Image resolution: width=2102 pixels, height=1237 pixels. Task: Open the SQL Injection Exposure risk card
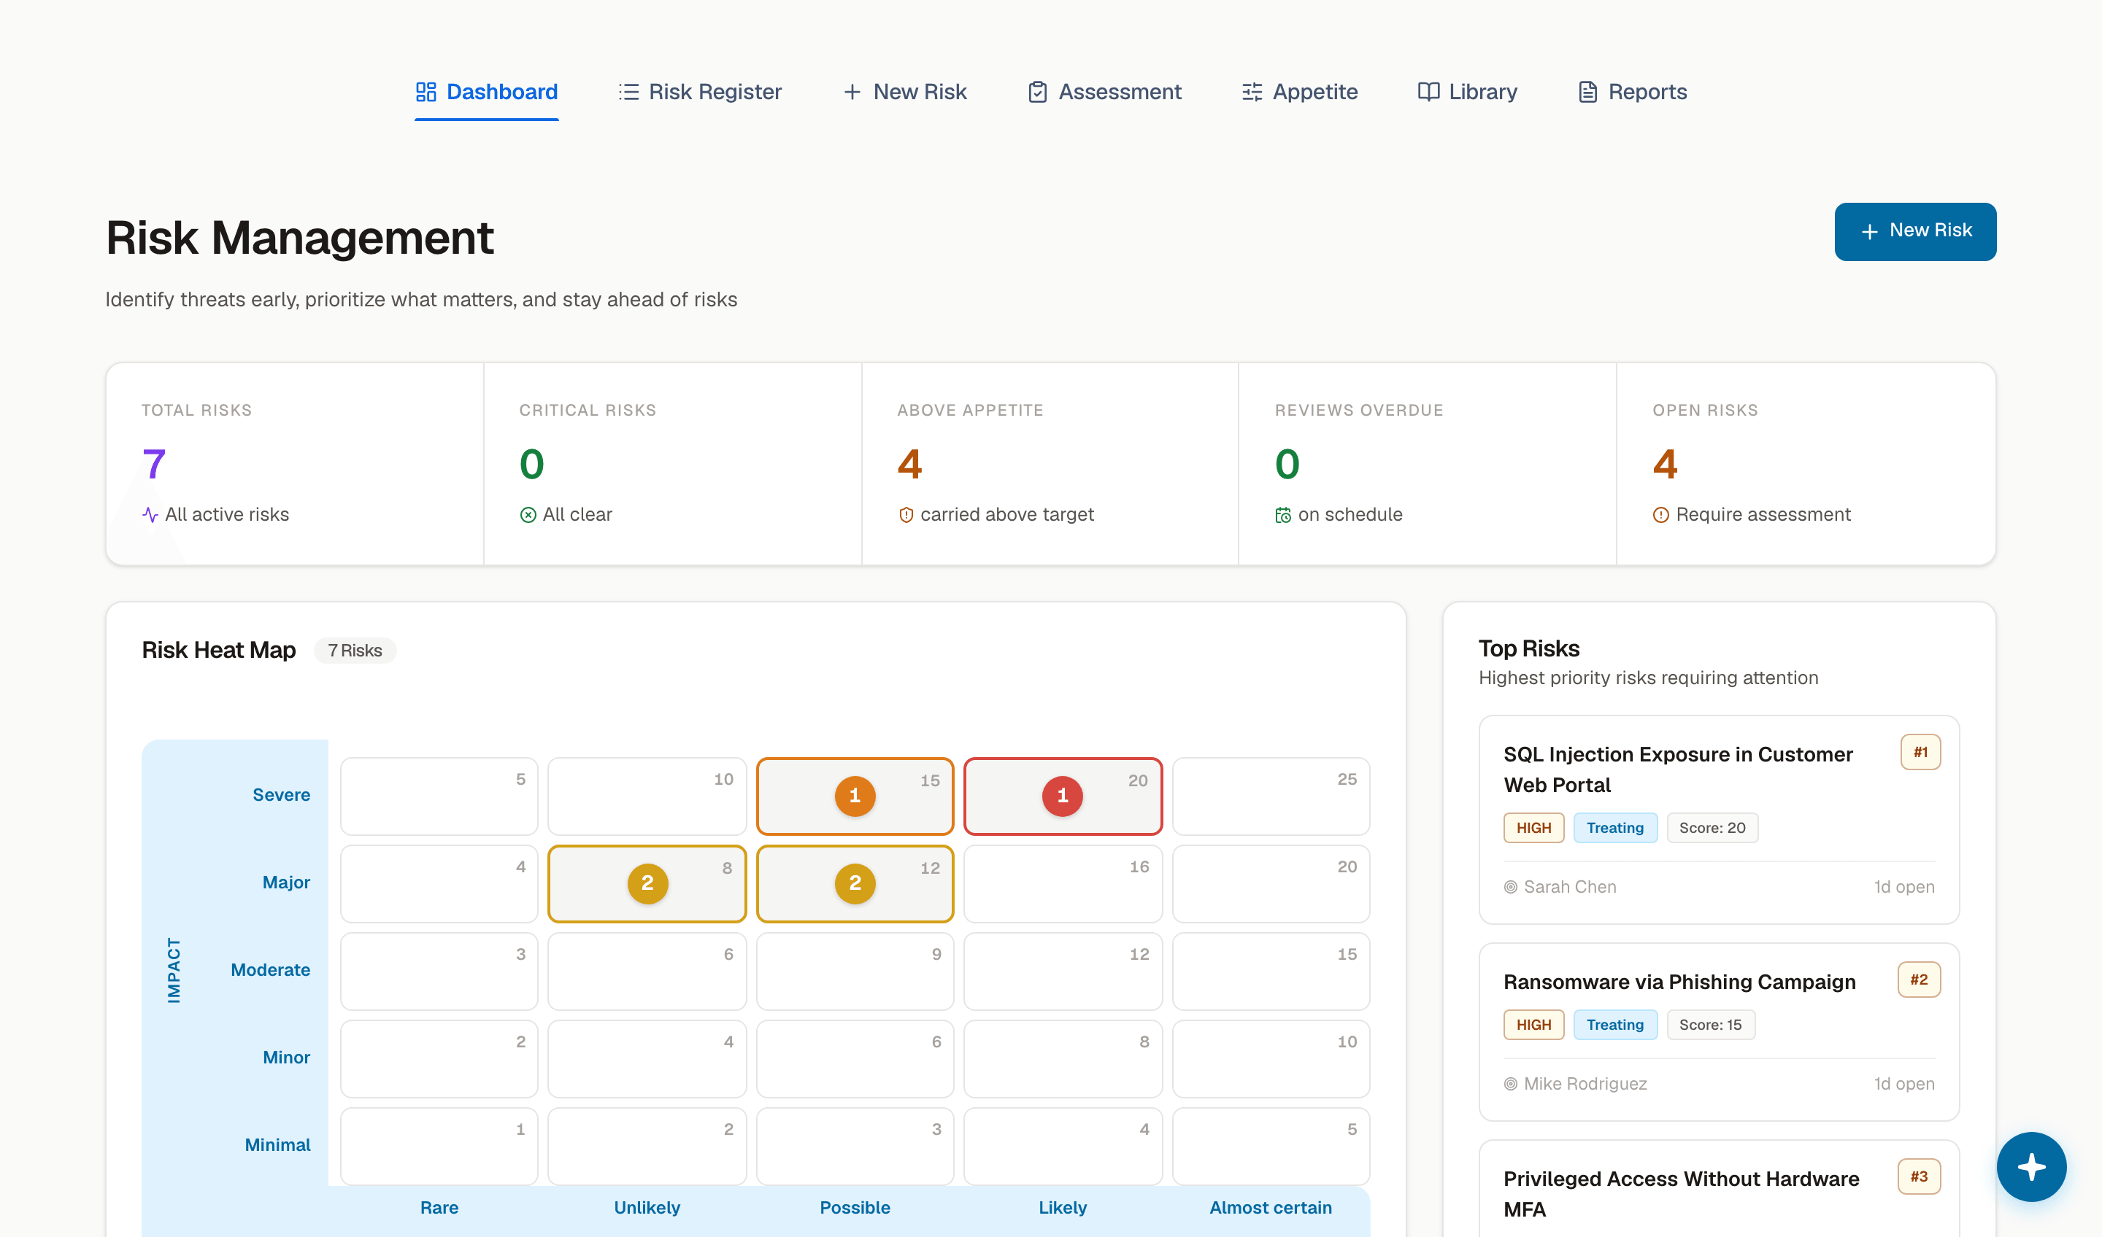point(1718,818)
